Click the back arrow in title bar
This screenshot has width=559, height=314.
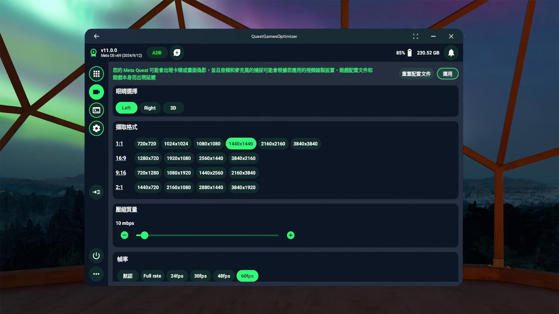97,36
